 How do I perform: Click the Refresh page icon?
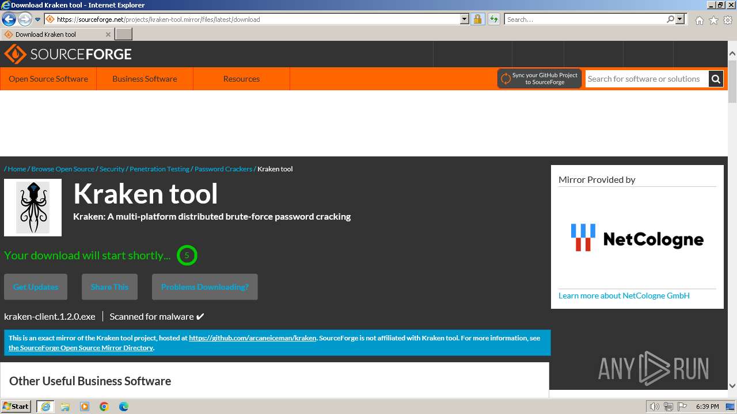493,19
